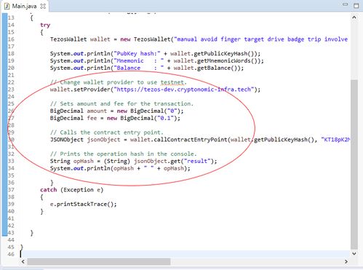
Task: Click the catch keyword on line 37
Action: tap(49, 190)
